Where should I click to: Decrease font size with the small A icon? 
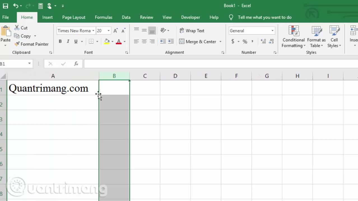tap(123, 31)
